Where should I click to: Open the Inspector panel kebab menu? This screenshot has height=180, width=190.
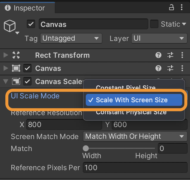pos(182,7)
